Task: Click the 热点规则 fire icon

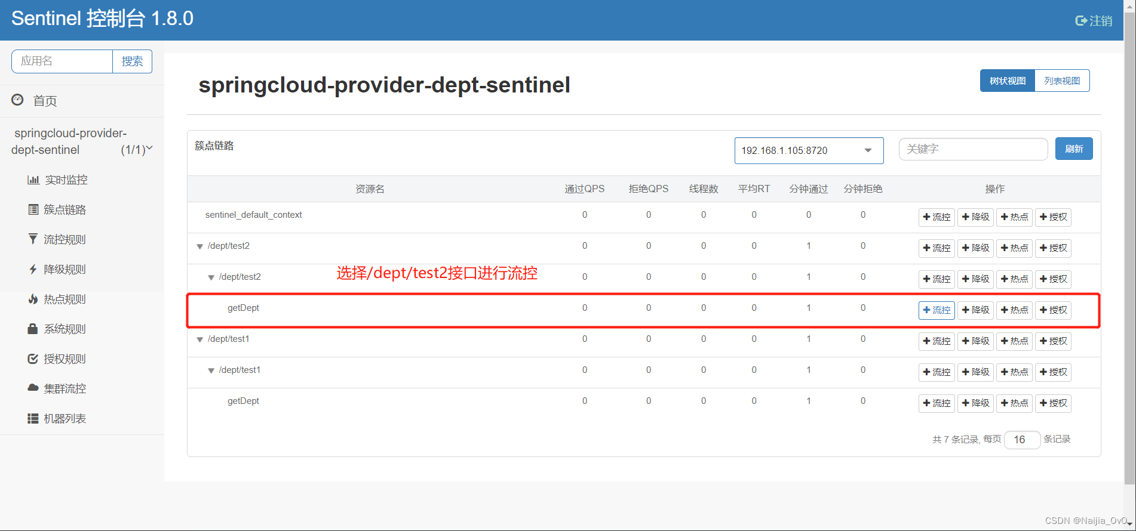Action: click(33, 299)
